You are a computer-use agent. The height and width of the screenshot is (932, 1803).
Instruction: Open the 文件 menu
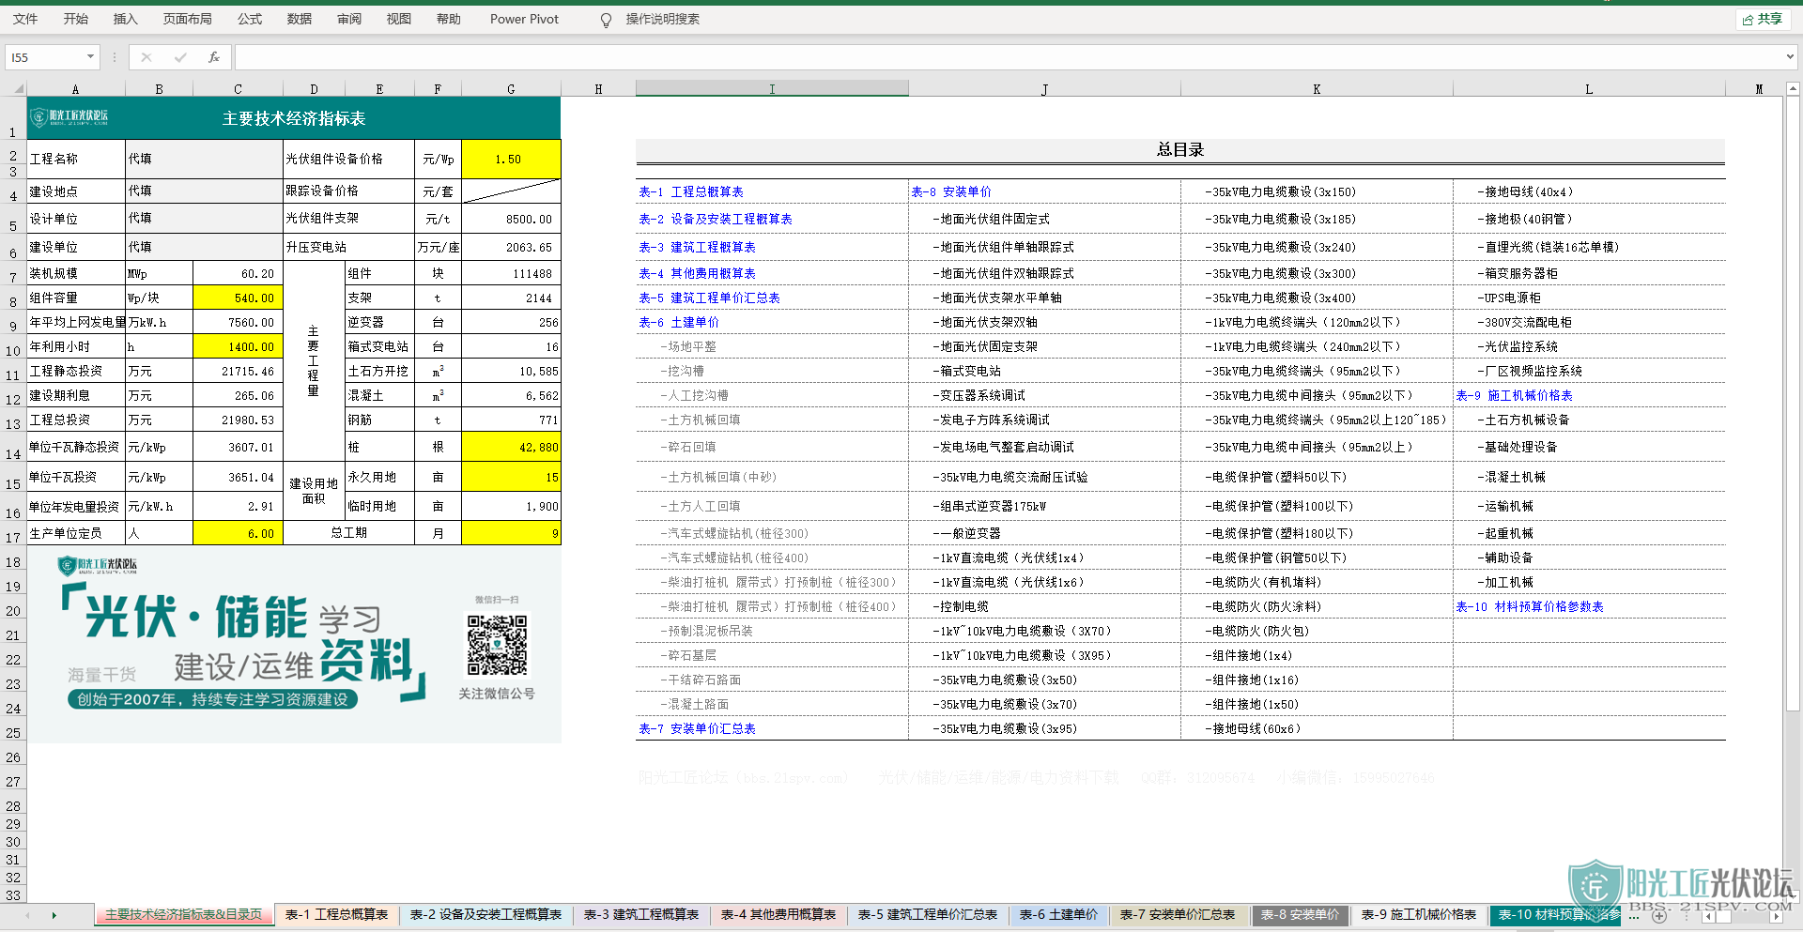click(x=25, y=19)
